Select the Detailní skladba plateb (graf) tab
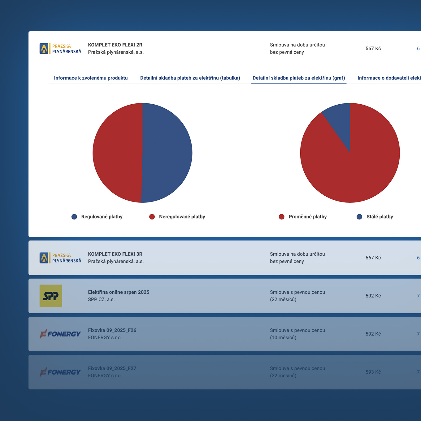 tap(299, 78)
